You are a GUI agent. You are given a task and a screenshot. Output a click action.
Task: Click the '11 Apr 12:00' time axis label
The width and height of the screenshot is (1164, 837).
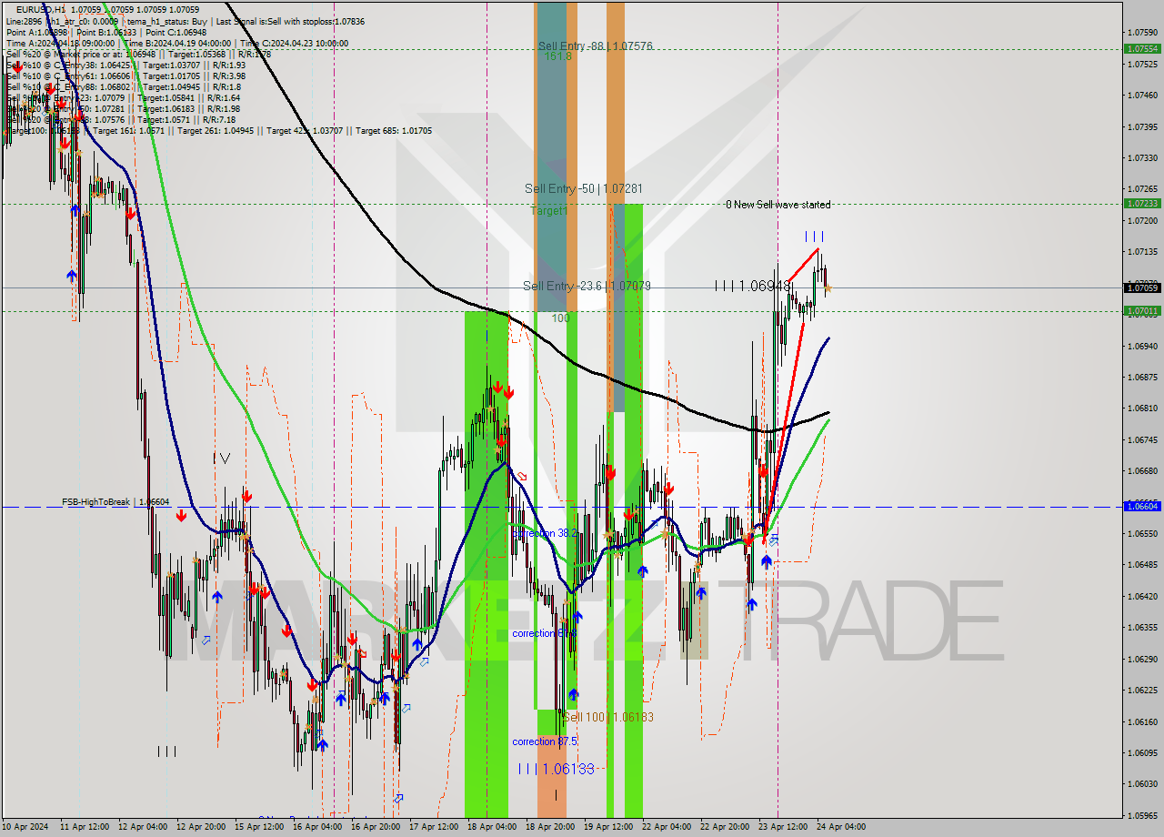(84, 827)
